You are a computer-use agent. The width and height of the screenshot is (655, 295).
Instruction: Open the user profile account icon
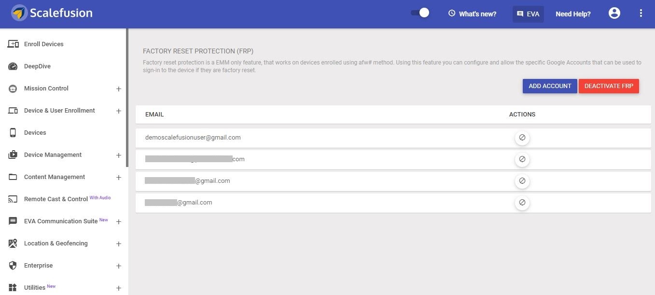point(614,13)
